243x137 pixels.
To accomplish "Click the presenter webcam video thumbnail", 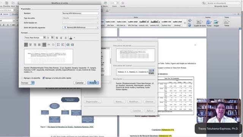I will point(219,111).
